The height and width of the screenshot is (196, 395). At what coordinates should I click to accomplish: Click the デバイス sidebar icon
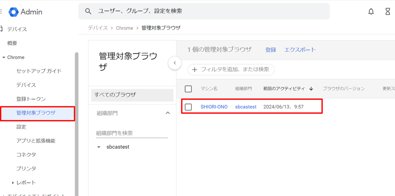[1, 29]
